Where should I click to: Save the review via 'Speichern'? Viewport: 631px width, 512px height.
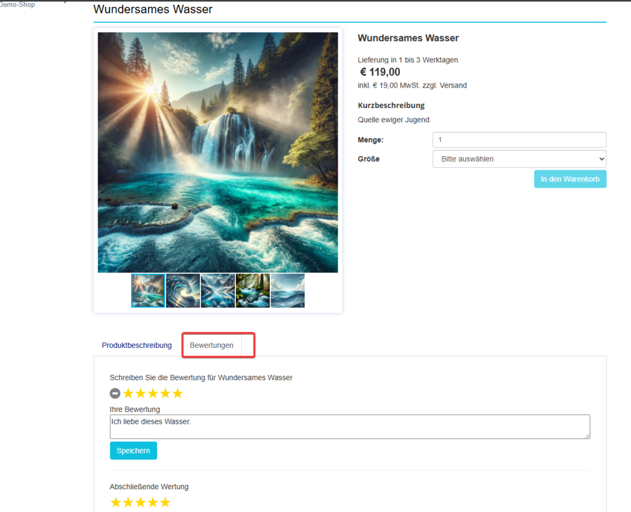(133, 450)
